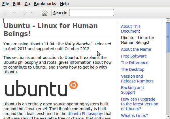This screenshot has width=170, height=119.
Task: Click the vertical scrollbar thumb
Action: (168, 37)
